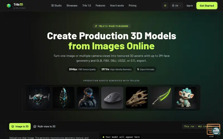Click the cube icon on Image to 3D tab
Image resolution: width=223 pixels, height=139 pixels.
[x=13, y=126]
